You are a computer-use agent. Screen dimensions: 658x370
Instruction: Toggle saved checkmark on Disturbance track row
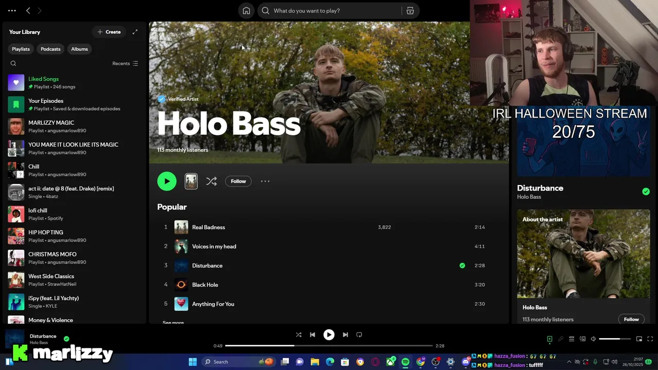click(x=462, y=266)
